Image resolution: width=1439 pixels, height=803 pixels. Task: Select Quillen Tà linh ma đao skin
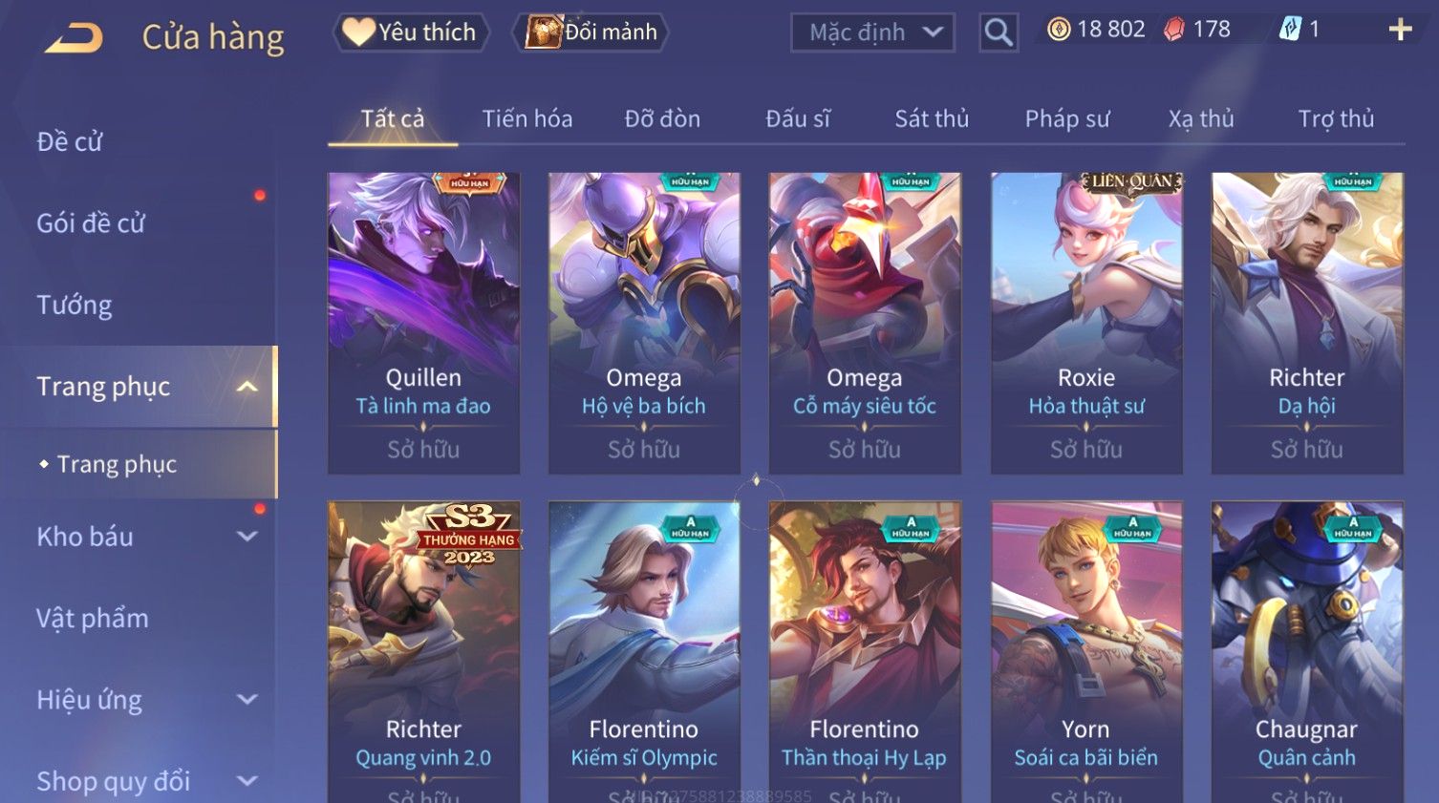point(423,323)
